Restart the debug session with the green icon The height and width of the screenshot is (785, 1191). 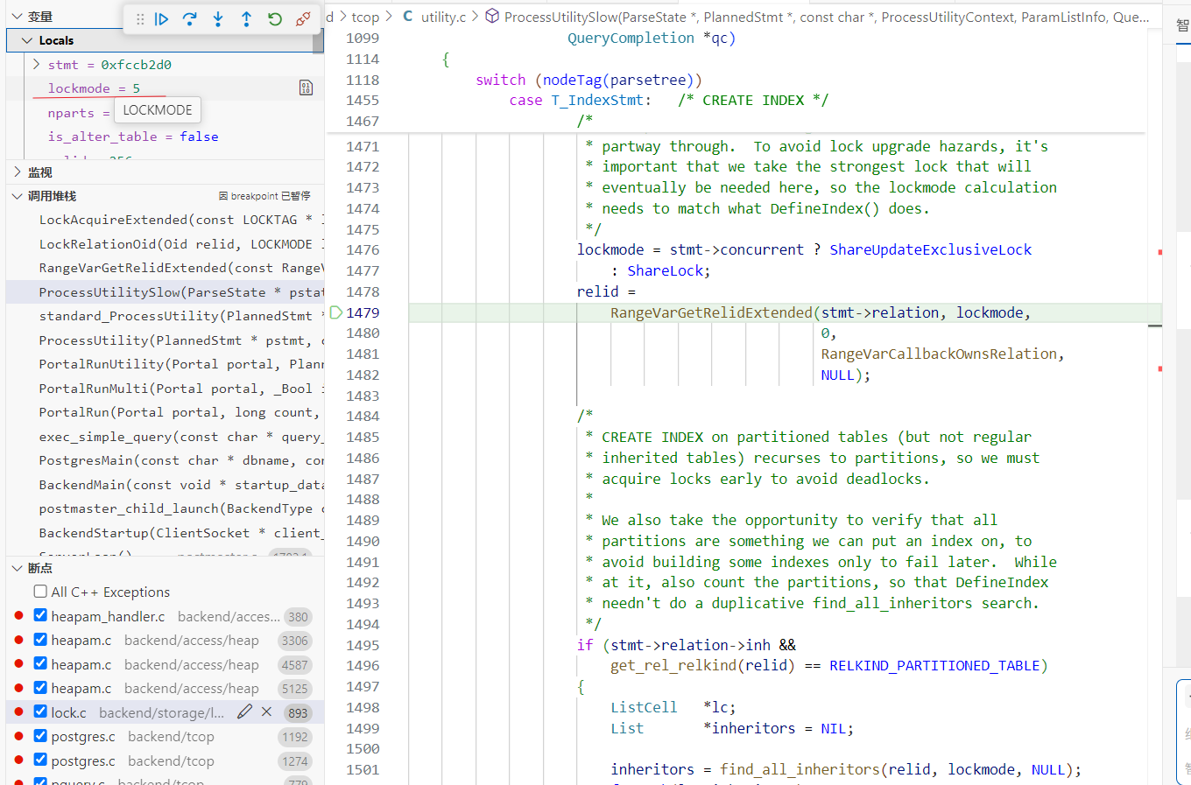click(x=275, y=19)
